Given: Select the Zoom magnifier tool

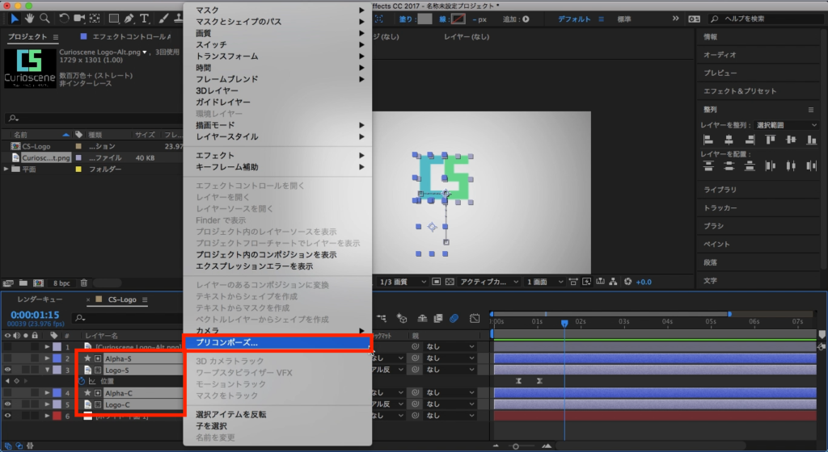Looking at the screenshot, I should (45, 19).
